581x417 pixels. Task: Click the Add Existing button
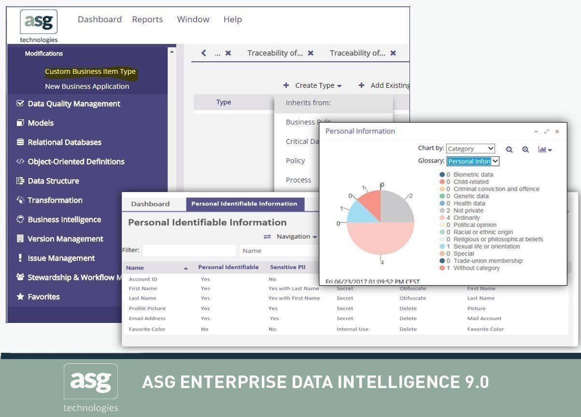(384, 85)
